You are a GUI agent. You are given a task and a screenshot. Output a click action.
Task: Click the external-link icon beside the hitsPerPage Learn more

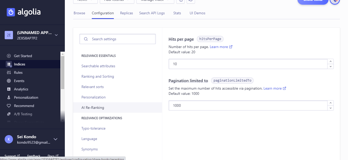click(x=231, y=47)
